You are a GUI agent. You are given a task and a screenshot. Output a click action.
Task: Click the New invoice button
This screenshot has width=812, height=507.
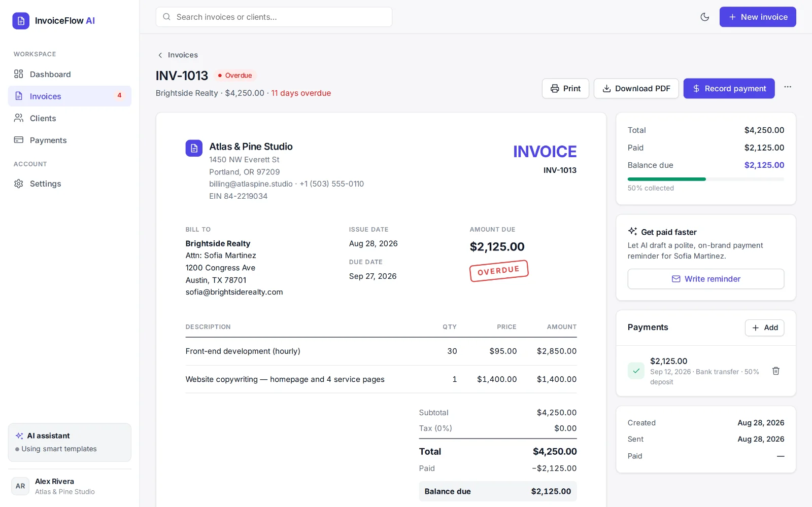[x=758, y=17]
